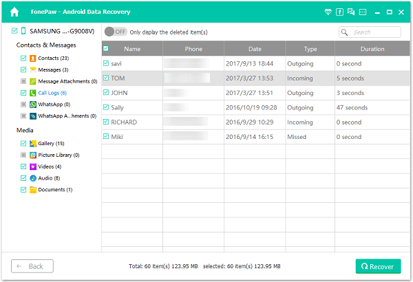Viewport: 413px width, 282px height.
Task: Open the menu ellipsis icon in title bar
Action: [x=363, y=12]
